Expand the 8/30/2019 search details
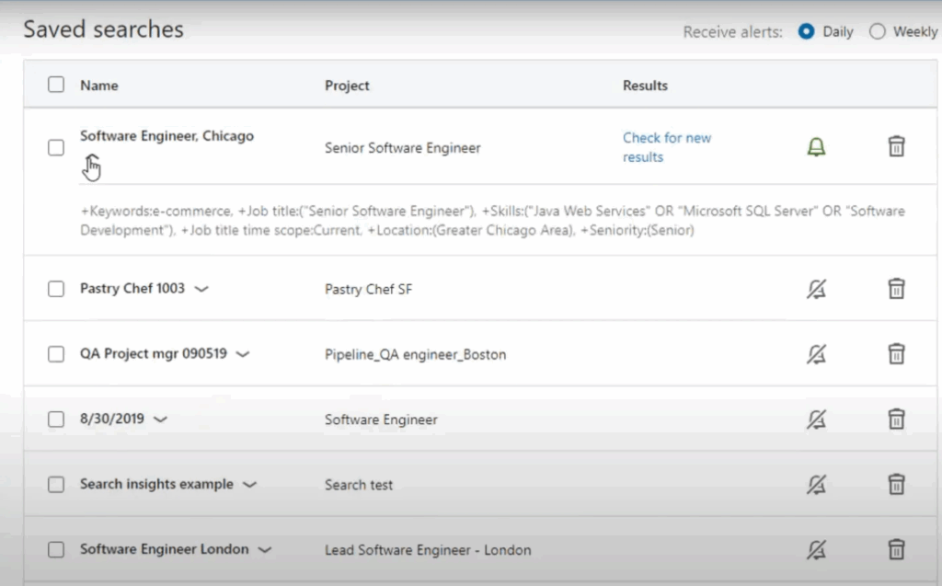942x586 pixels. pos(161,419)
